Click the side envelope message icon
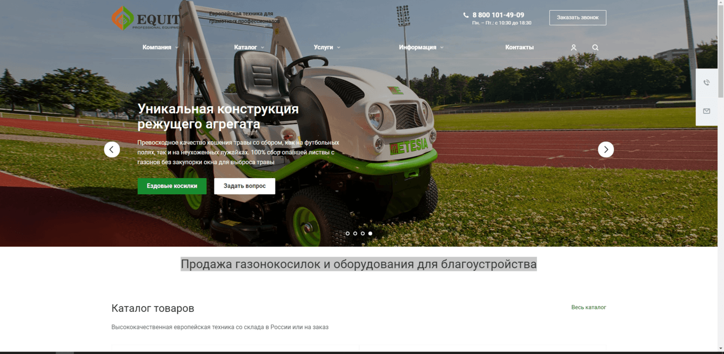The image size is (724, 354). (x=707, y=111)
